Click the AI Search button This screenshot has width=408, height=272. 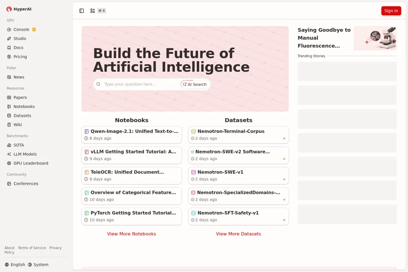coord(195,84)
